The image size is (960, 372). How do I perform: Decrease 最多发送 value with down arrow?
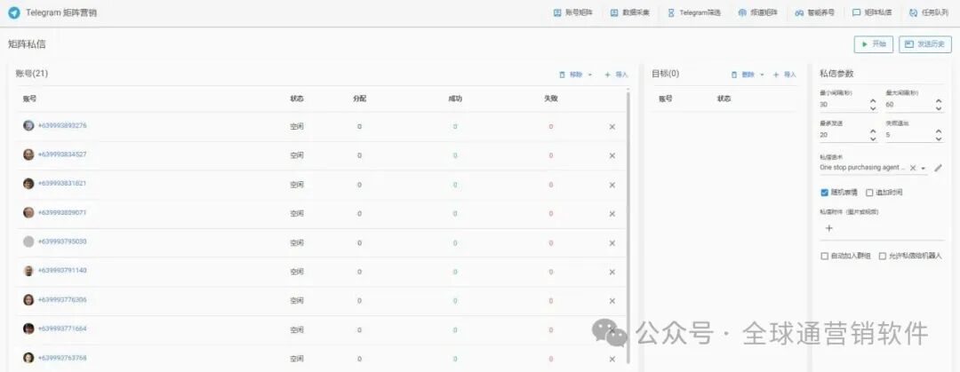point(873,139)
